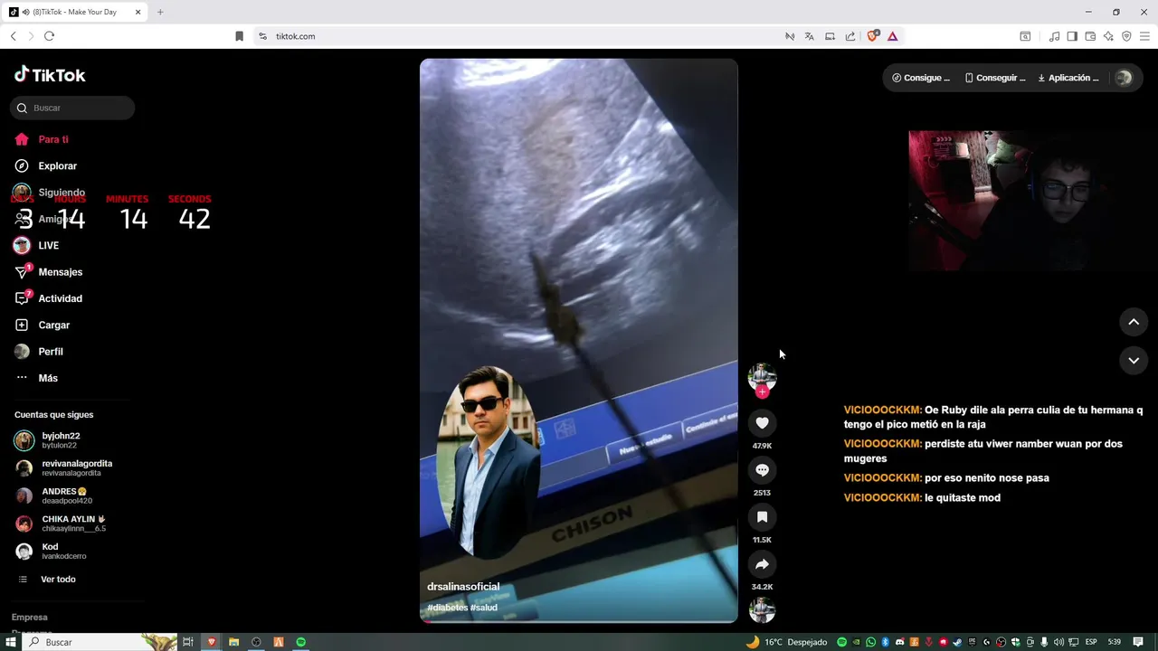Screen dimensions: 1158x651
Task: Open the Explorar section
Action: pyautogui.click(x=46, y=165)
